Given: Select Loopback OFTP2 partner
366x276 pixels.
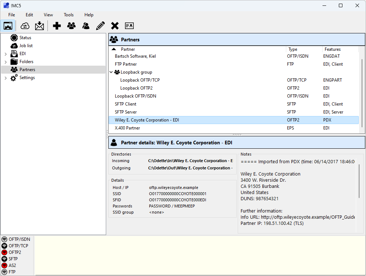Looking at the screenshot, I should pos(234,88).
